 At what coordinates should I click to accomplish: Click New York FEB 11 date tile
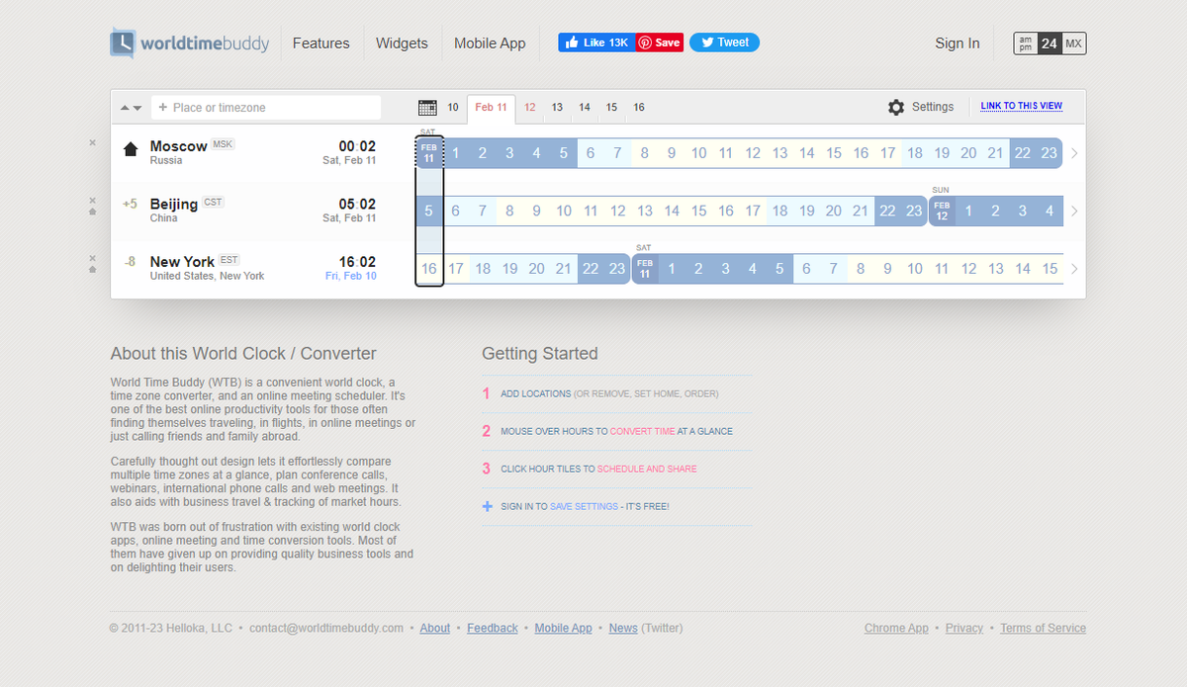pos(645,268)
